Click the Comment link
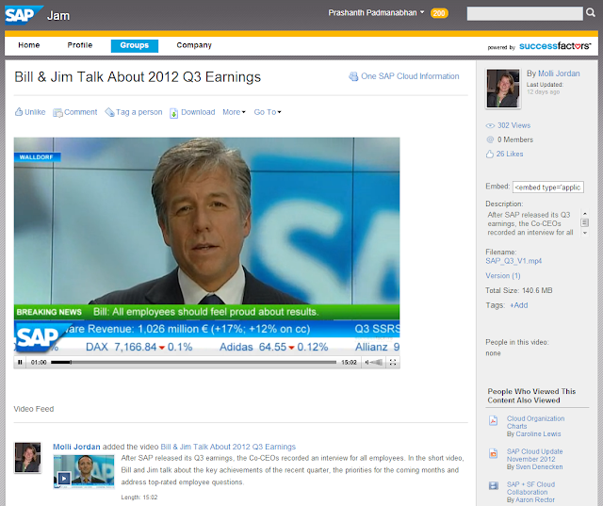The image size is (603, 506). click(81, 112)
